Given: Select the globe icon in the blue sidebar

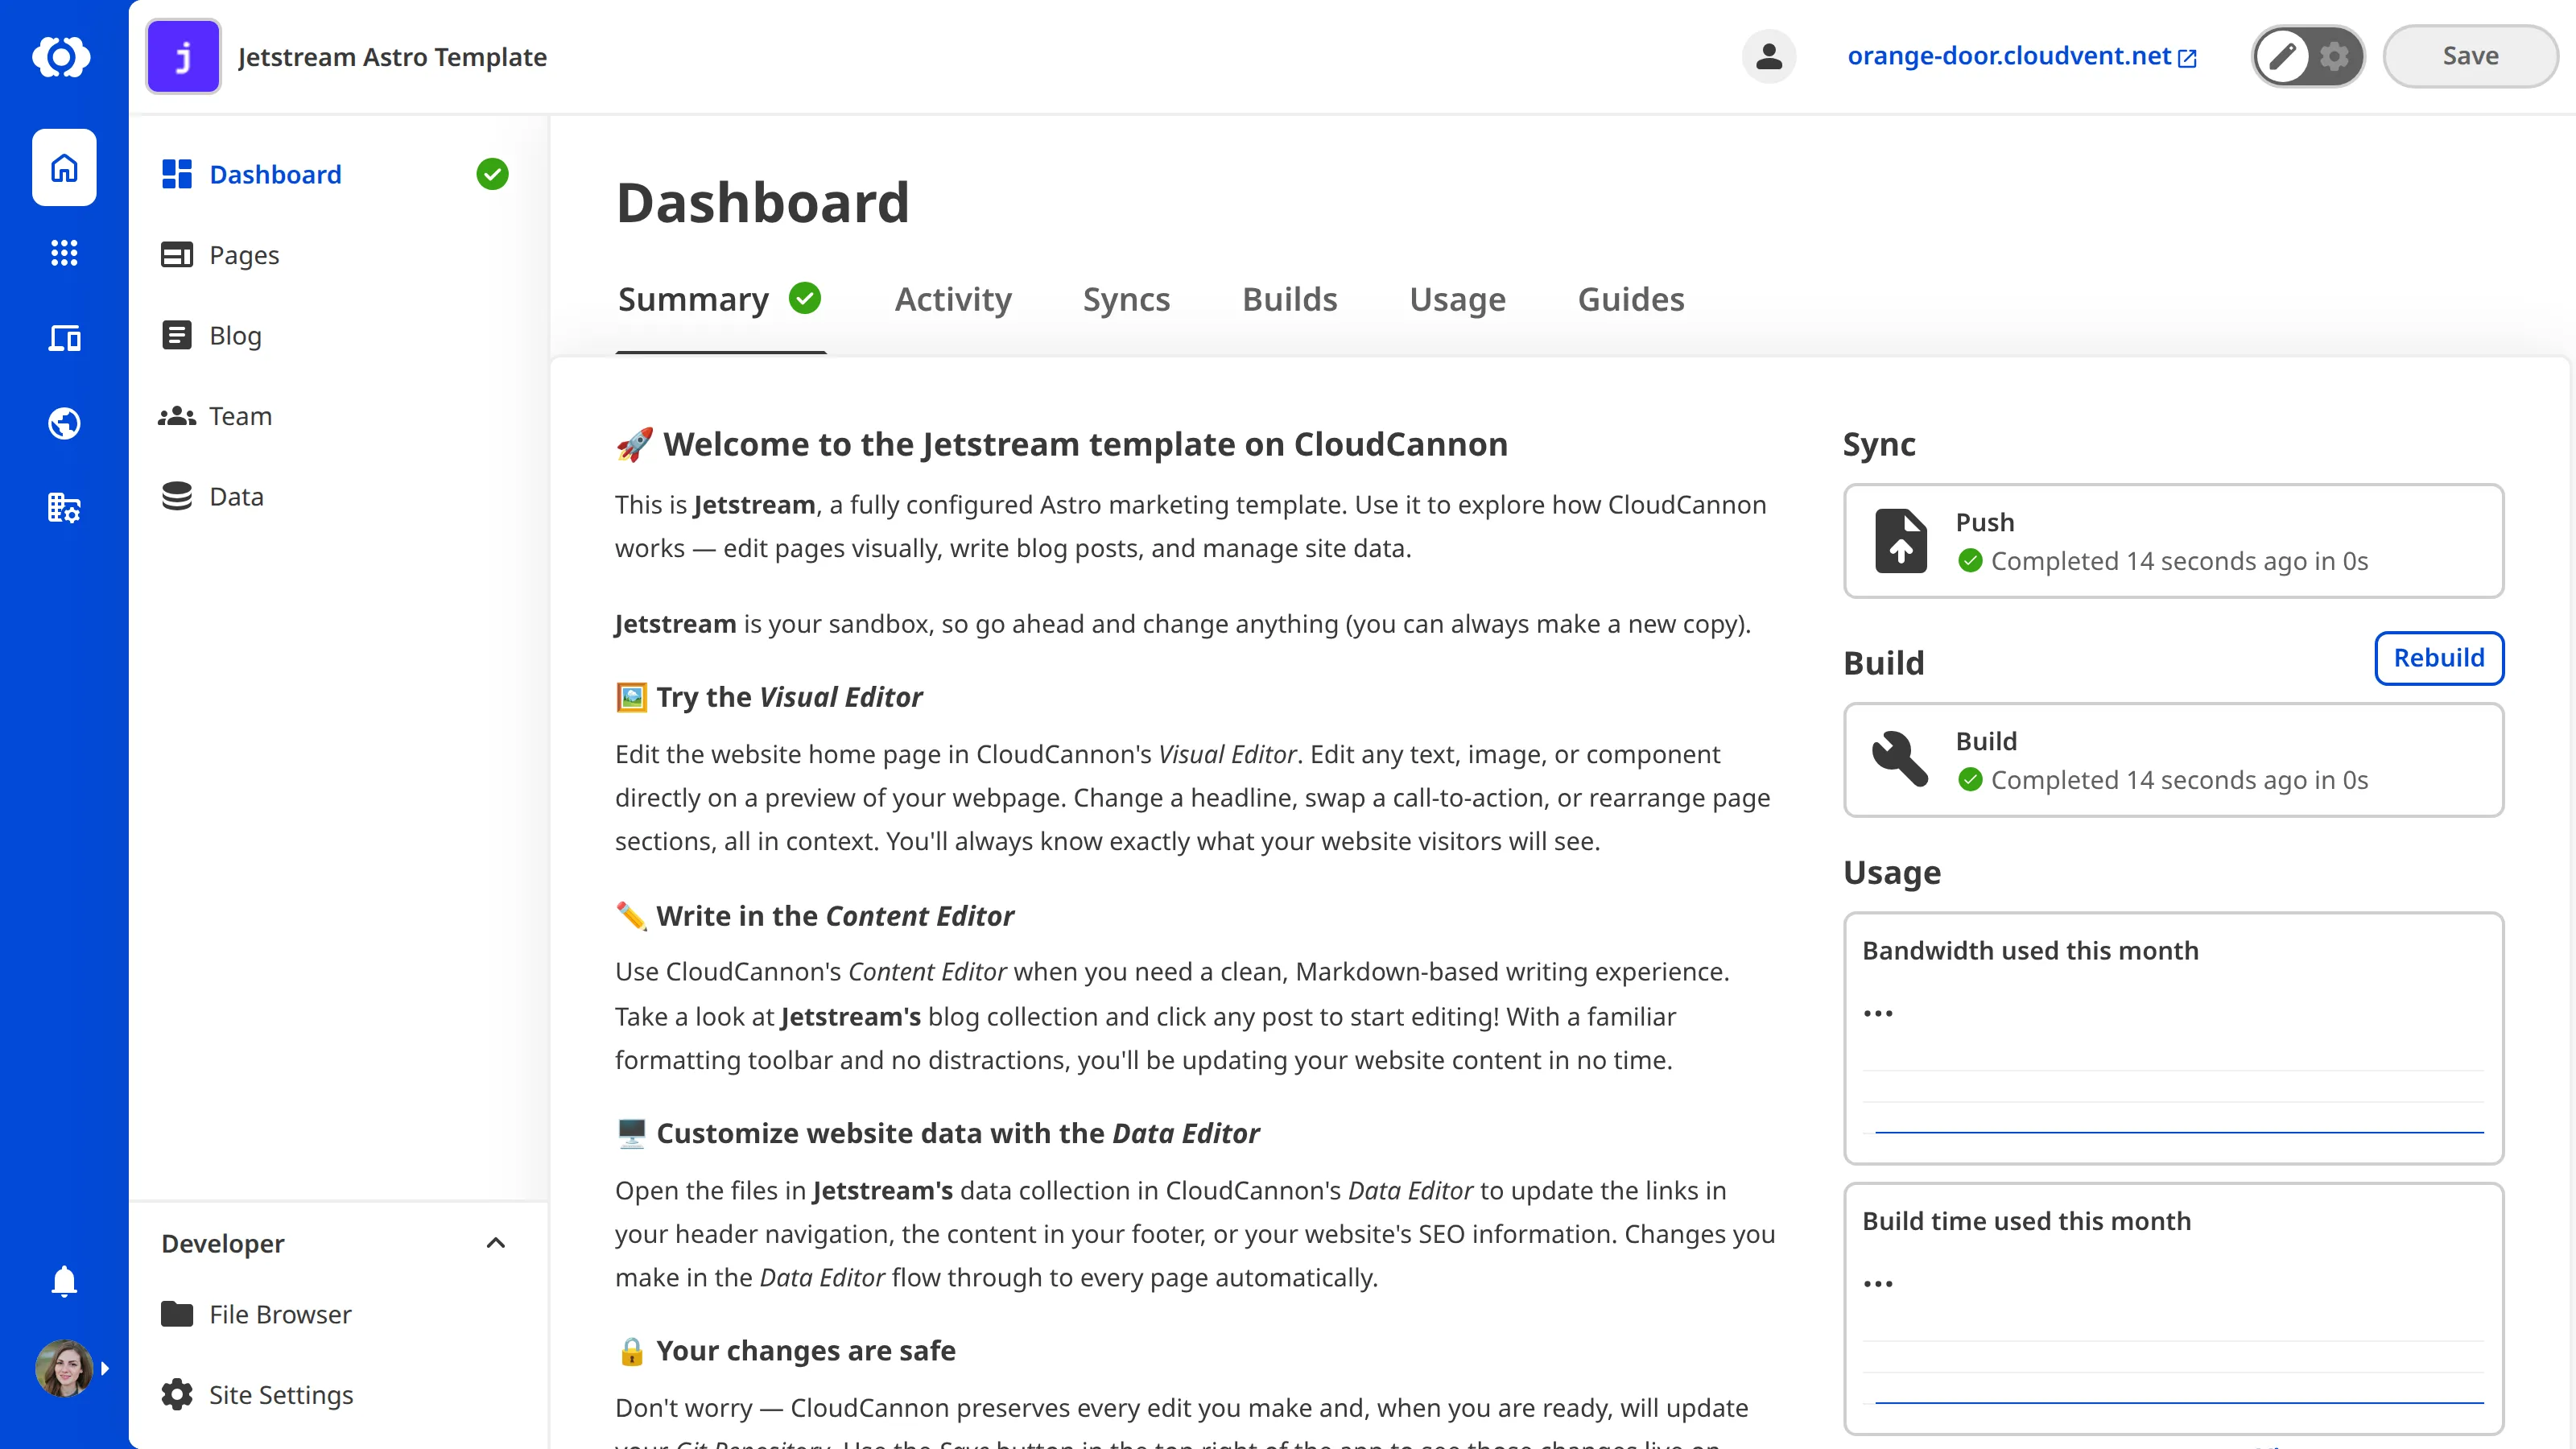Looking at the screenshot, I should click(x=63, y=422).
